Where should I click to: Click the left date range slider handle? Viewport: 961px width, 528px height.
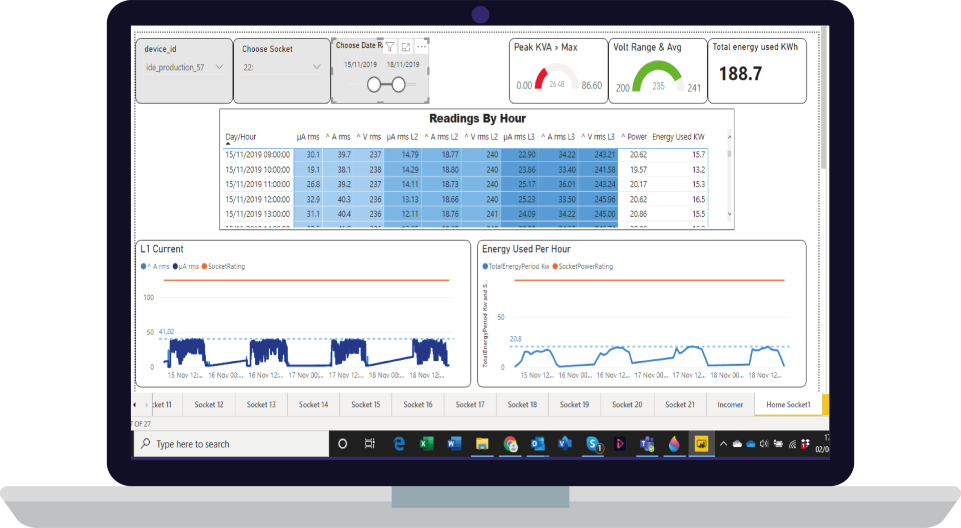click(374, 84)
